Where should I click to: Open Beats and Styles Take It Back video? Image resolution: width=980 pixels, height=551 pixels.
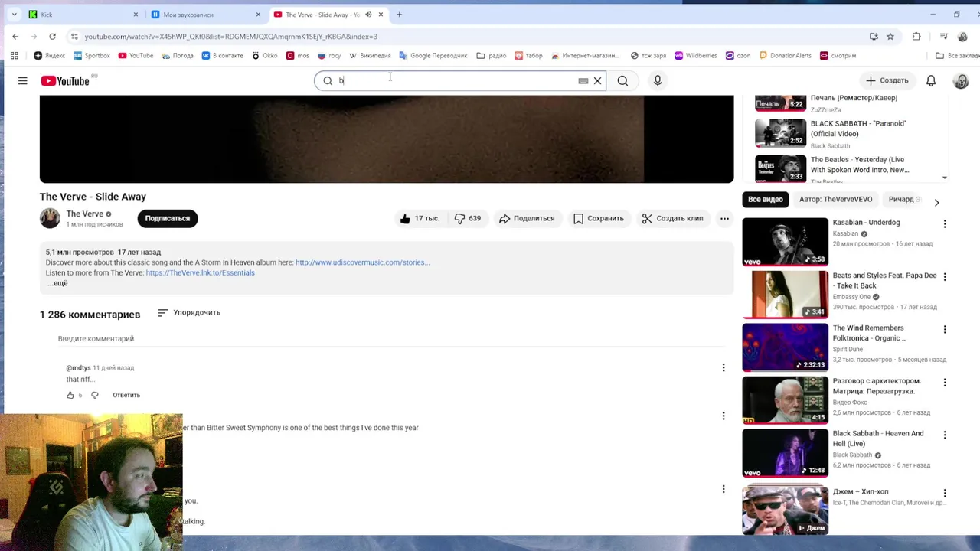point(785,294)
